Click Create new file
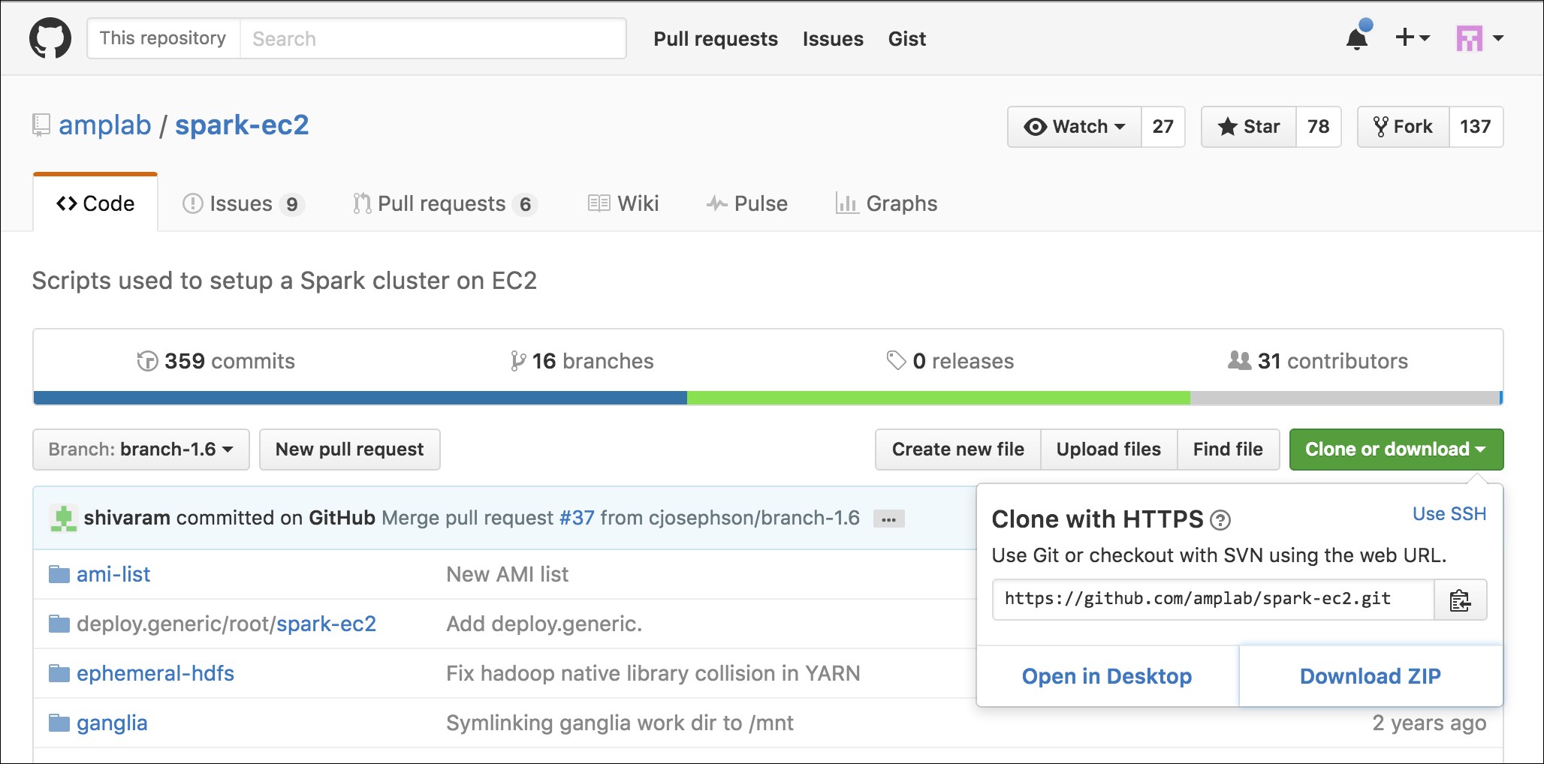The image size is (1544, 764). tap(958, 450)
